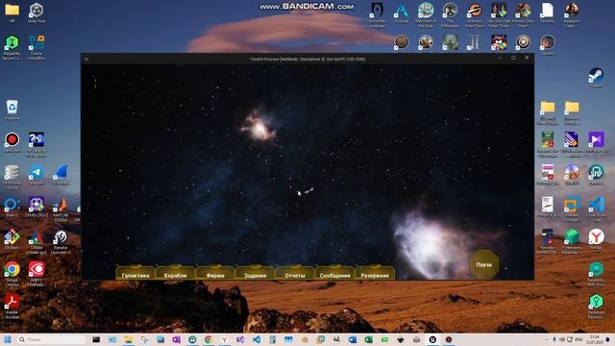Open the Steam desktop shortcut
Viewport: 615px width, 346px height.
pos(596,77)
